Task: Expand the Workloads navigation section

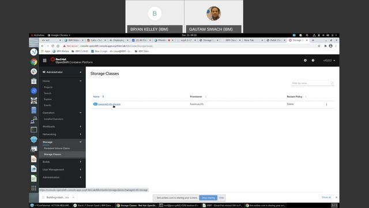Action: [x=62, y=127]
